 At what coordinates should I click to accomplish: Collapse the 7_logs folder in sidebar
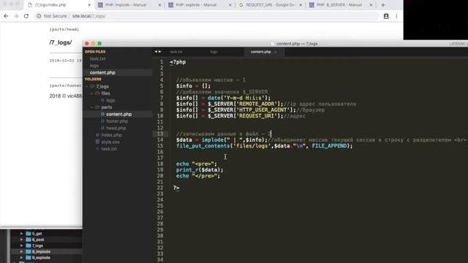click(x=87, y=86)
